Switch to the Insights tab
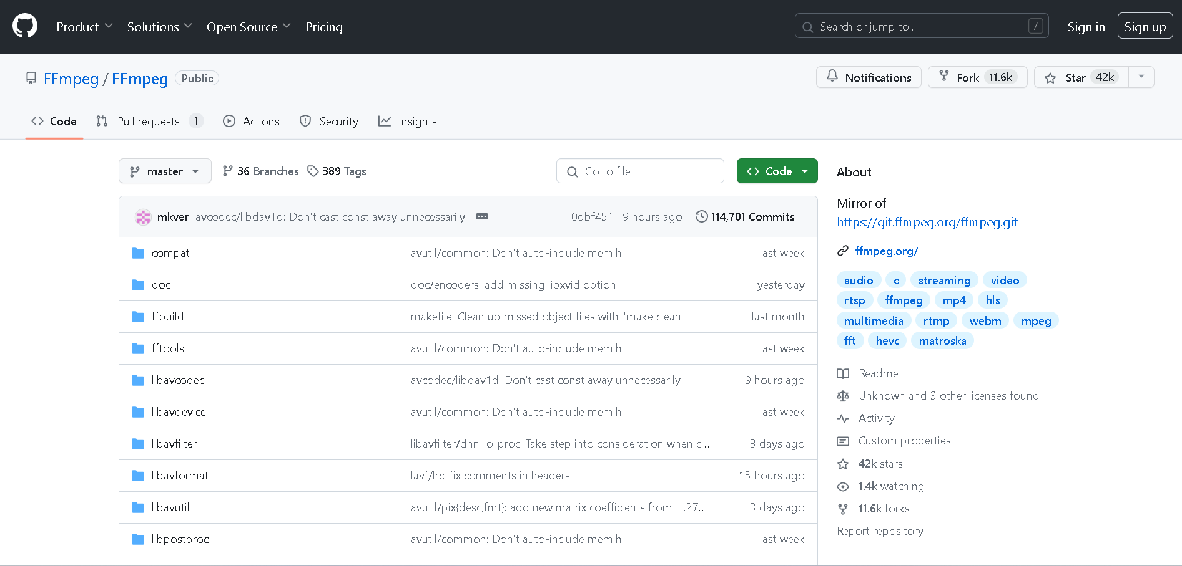The height and width of the screenshot is (566, 1182). tap(408, 122)
